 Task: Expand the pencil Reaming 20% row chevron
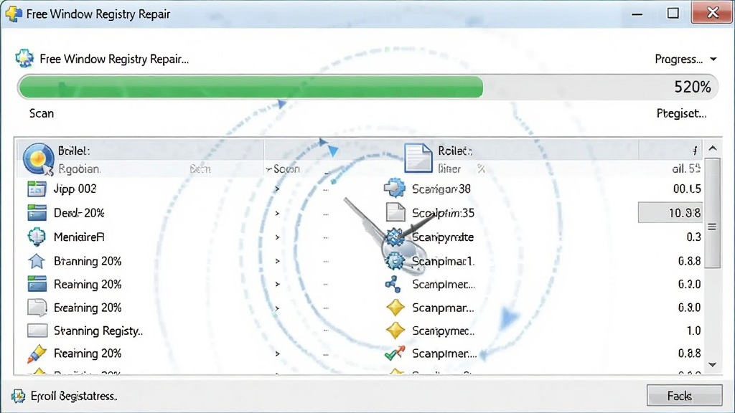(277, 354)
